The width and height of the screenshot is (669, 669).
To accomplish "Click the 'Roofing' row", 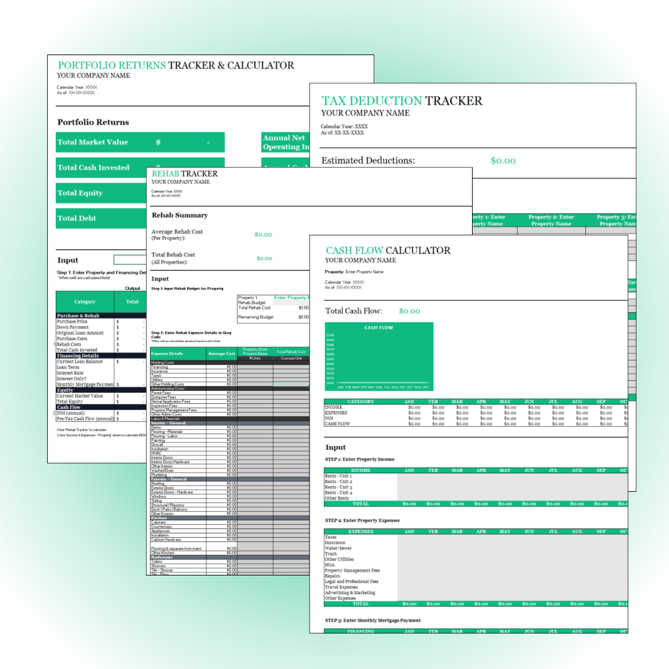I will click(230, 483).
